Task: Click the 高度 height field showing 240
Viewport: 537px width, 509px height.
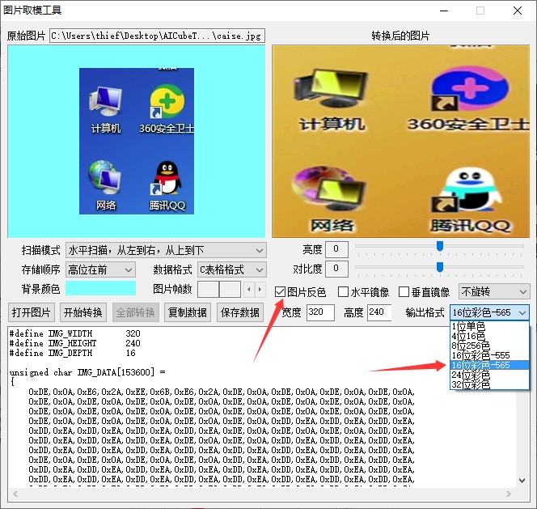Action: 379,312
